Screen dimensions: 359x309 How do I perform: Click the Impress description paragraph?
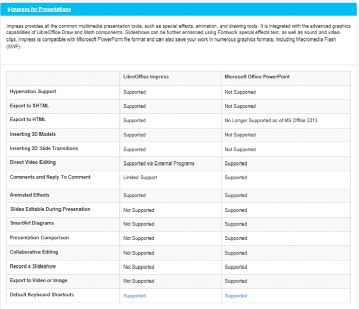tap(178, 36)
